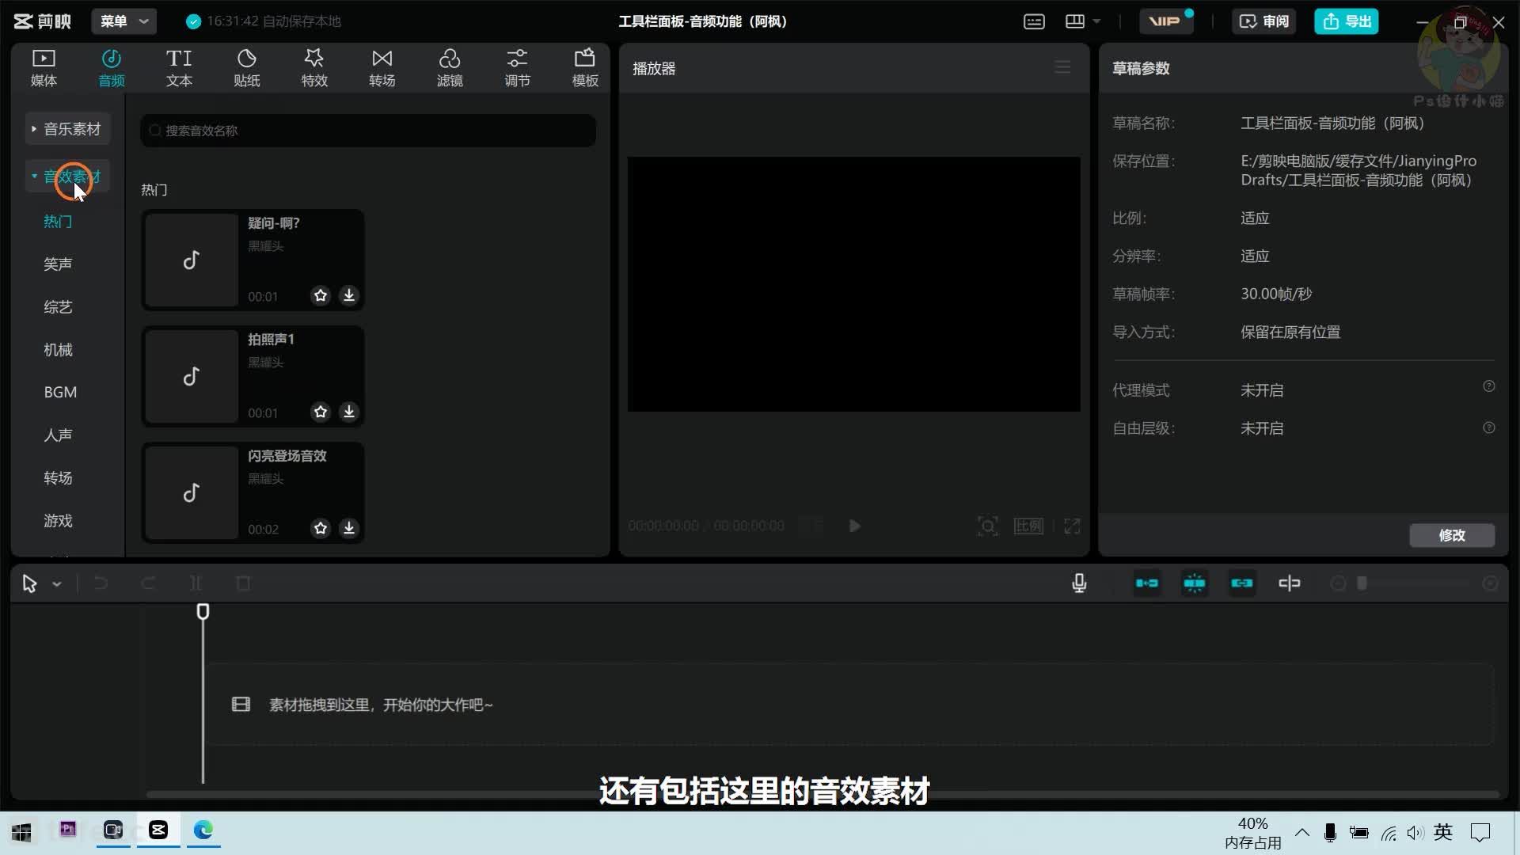Select the 综艺 variety category
The width and height of the screenshot is (1520, 855).
pos(58,306)
